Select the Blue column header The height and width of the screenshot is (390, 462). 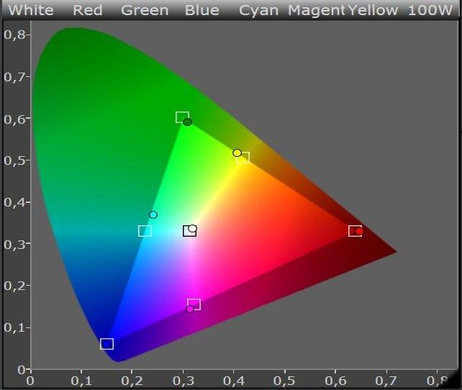202,10
